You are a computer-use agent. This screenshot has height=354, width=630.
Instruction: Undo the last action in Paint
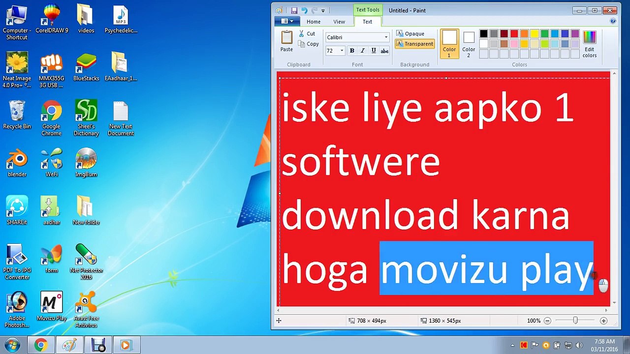tap(304, 10)
